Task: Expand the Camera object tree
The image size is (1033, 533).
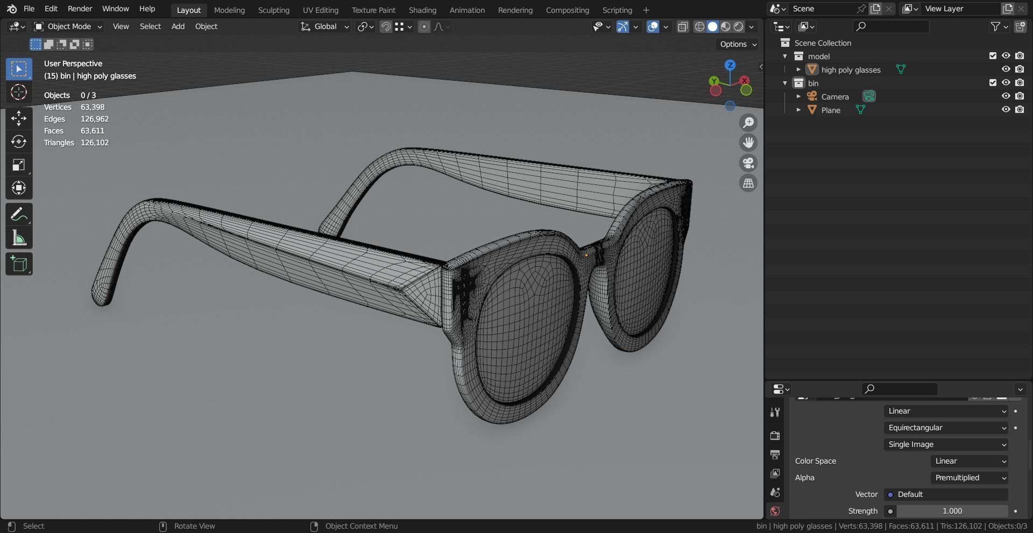Action: pos(798,96)
